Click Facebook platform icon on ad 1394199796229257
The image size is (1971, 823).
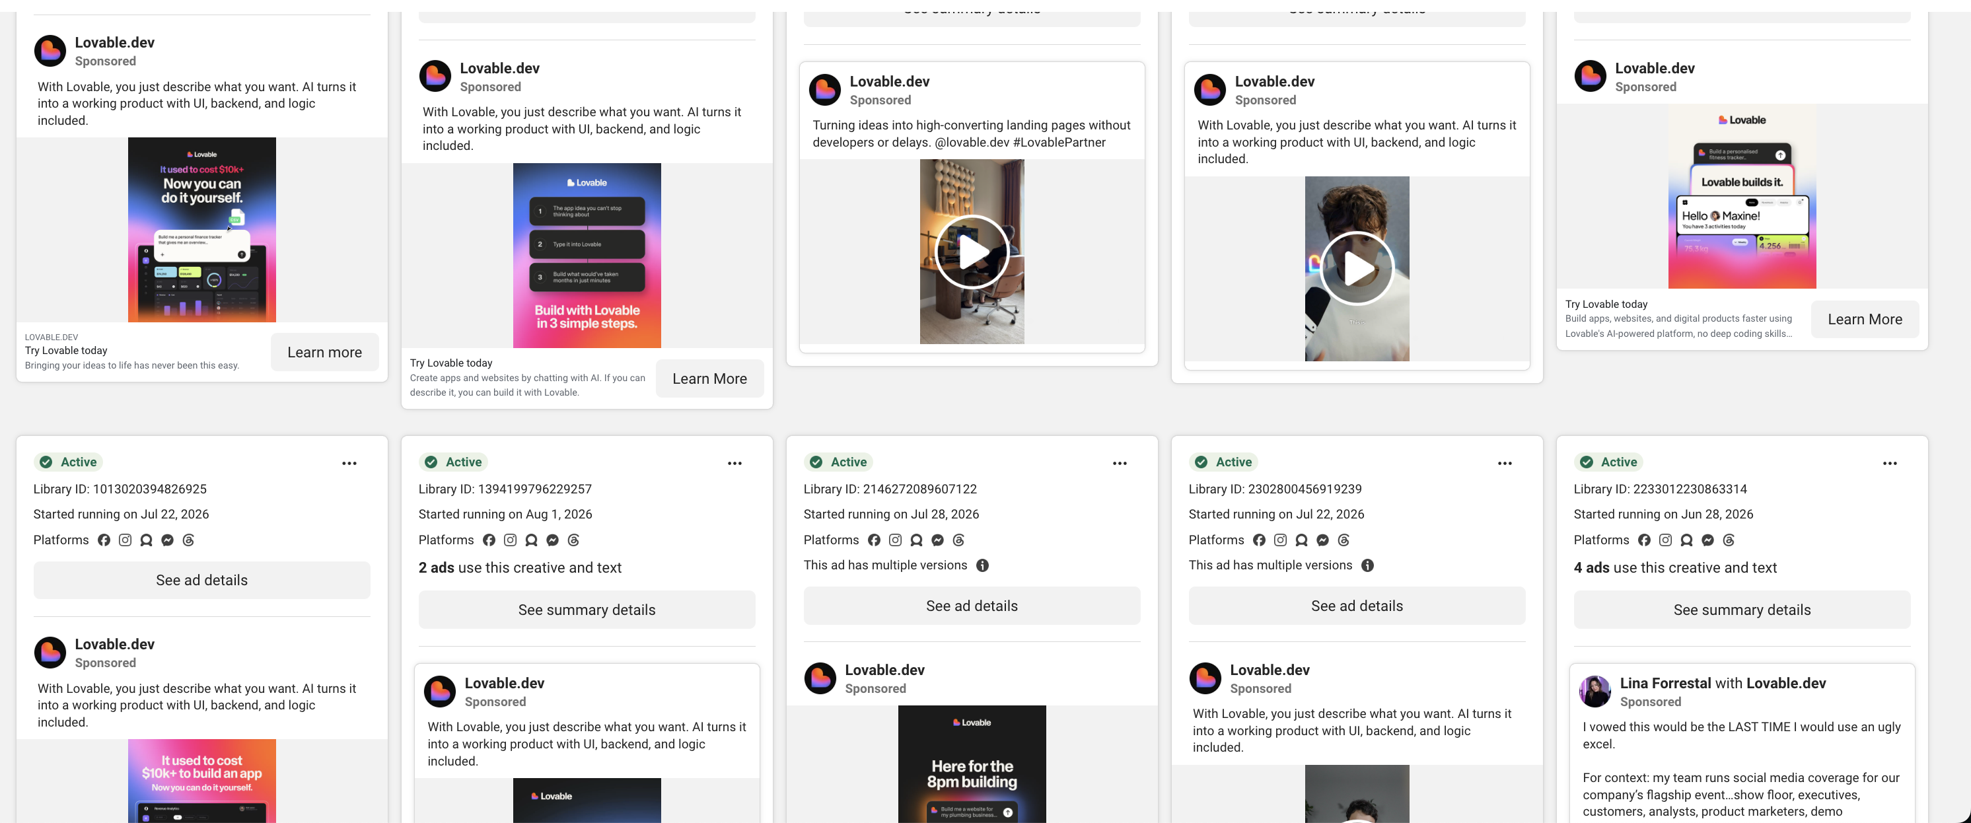tap(489, 540)
